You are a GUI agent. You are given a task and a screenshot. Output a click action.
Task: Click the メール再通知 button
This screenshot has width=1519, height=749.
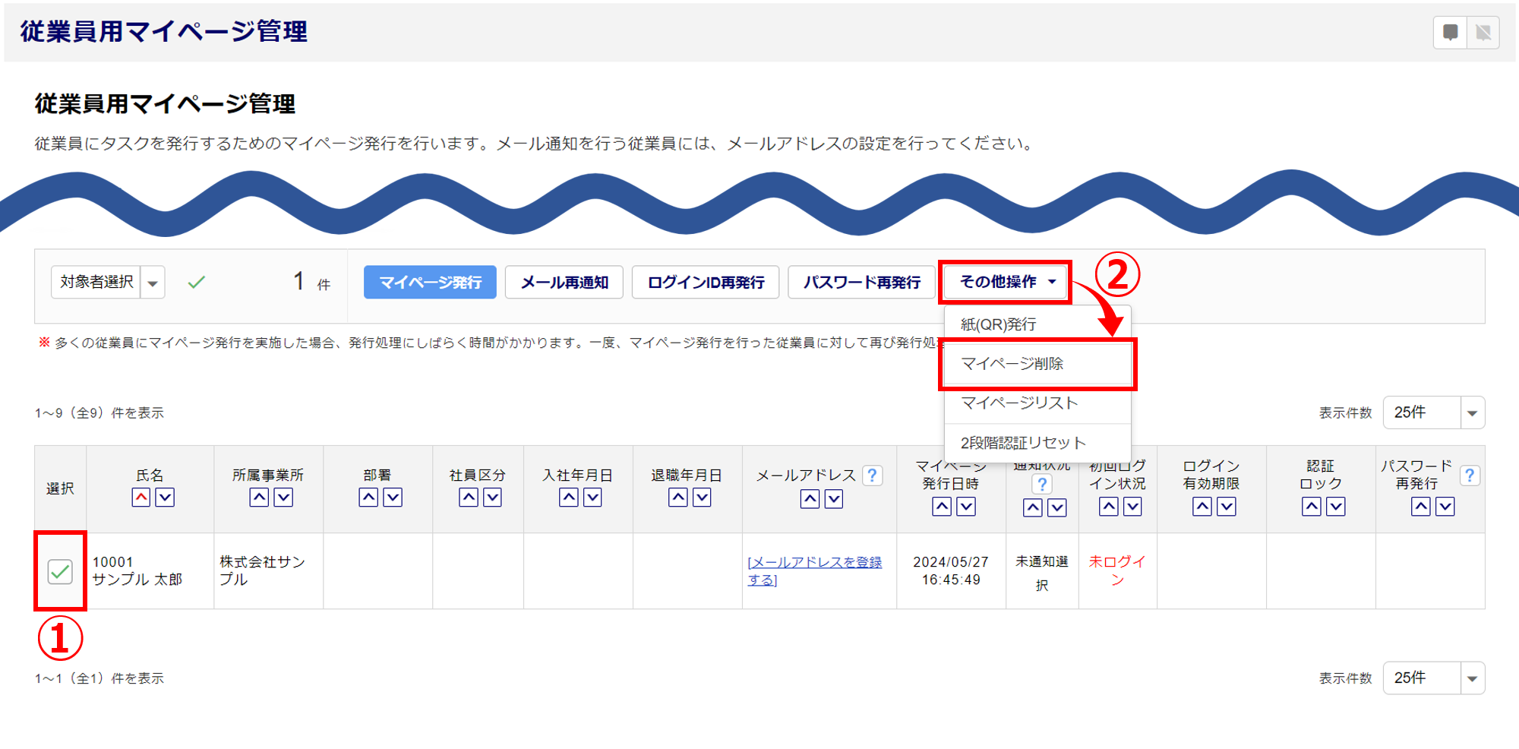pyautogui.click(x=564, y=283)
